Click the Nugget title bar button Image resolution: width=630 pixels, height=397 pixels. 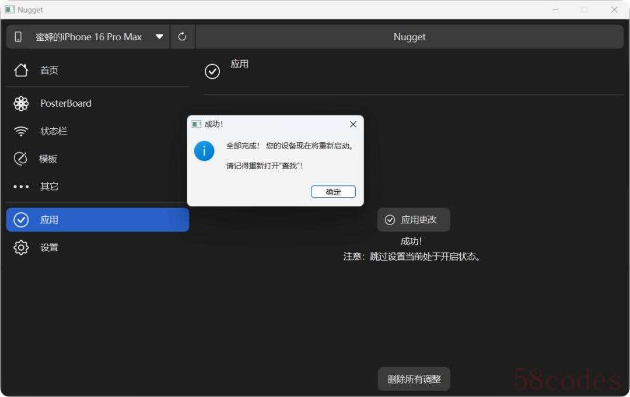click(x=409, y=37)
